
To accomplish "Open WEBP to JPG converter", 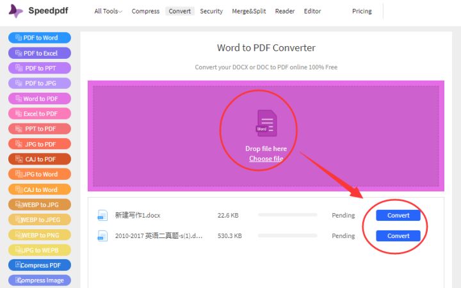I will (x=40, y=205).
